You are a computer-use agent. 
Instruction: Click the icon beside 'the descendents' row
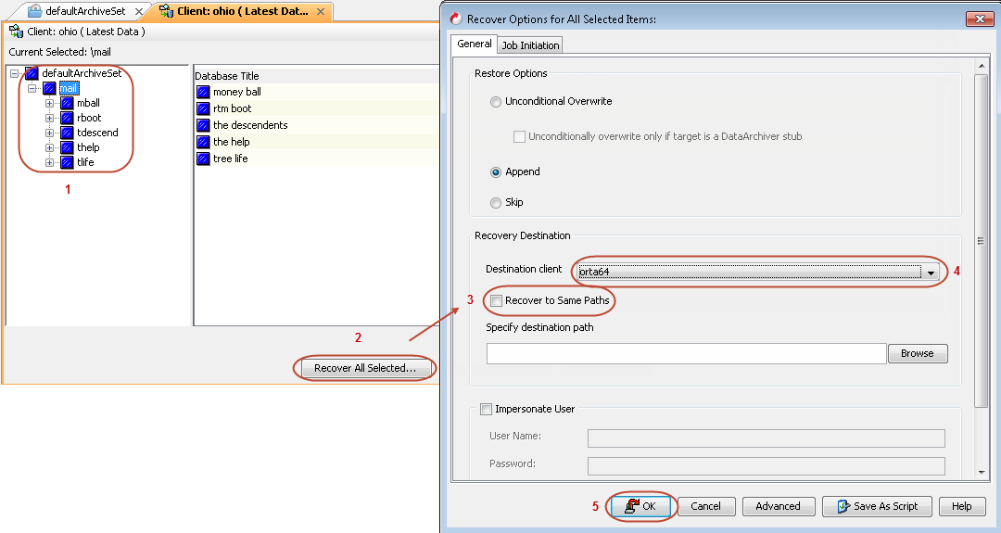(x=203, y=125)
